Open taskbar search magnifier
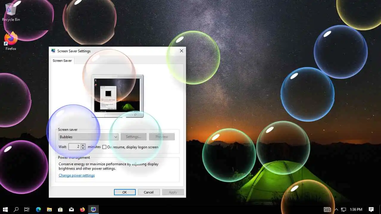 16,210
